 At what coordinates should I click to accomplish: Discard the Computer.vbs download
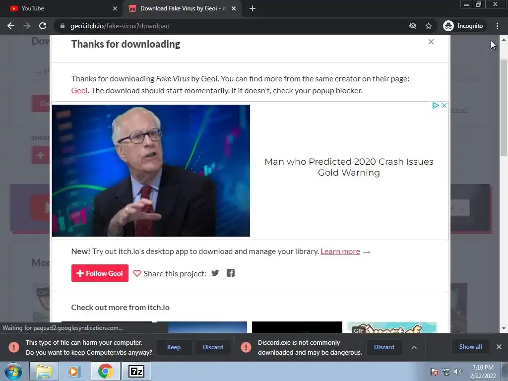[213, 347]
